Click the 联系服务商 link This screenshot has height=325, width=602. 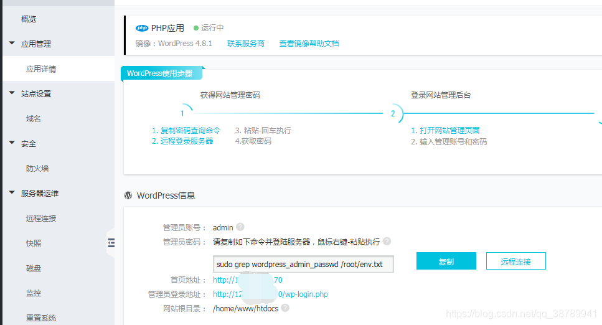coord(246,44)
